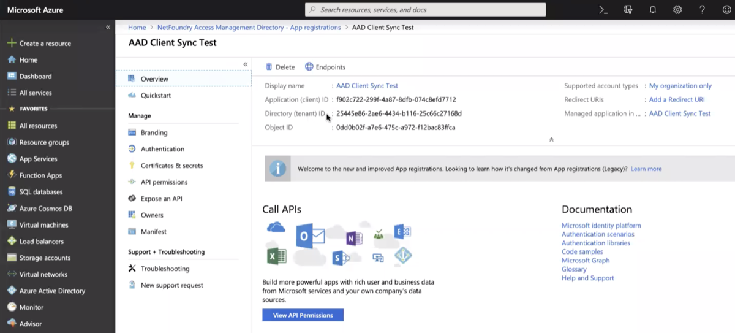Click the Advisor icon in the sidebar
The image size is (735, 333).
(x=12, y=324)
